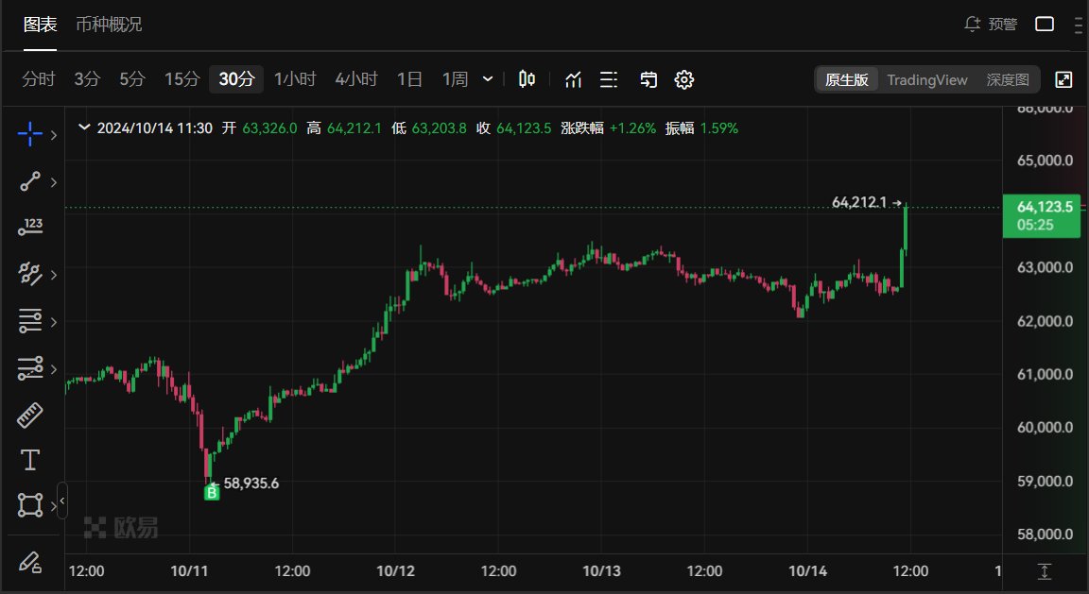The height and width of the screenshot is (594, 1089).
Task: Open more time intervals dropdown
Action: tap(488, 79)
